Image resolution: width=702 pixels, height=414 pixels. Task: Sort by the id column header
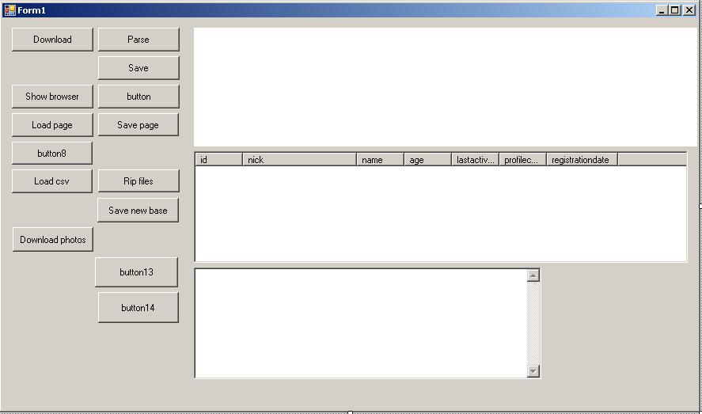(x=219, y=160)
